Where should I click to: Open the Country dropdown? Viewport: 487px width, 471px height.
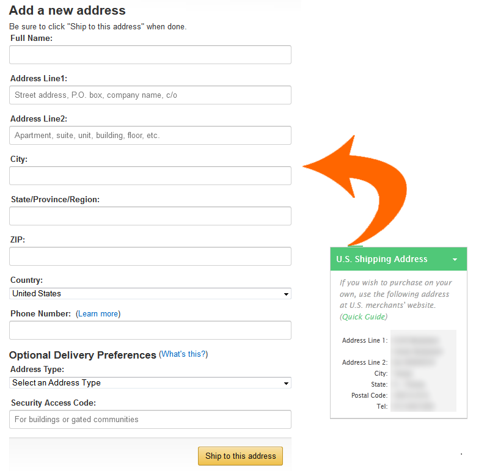pos(150,294)
